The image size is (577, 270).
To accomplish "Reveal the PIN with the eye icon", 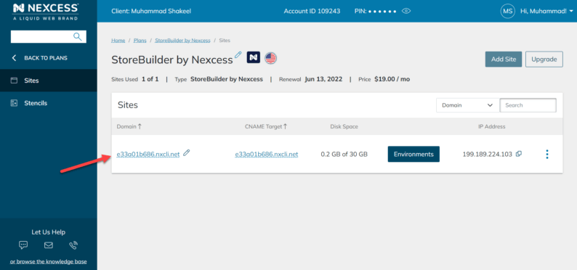I will pyautogui.click(x=406, y=11).
